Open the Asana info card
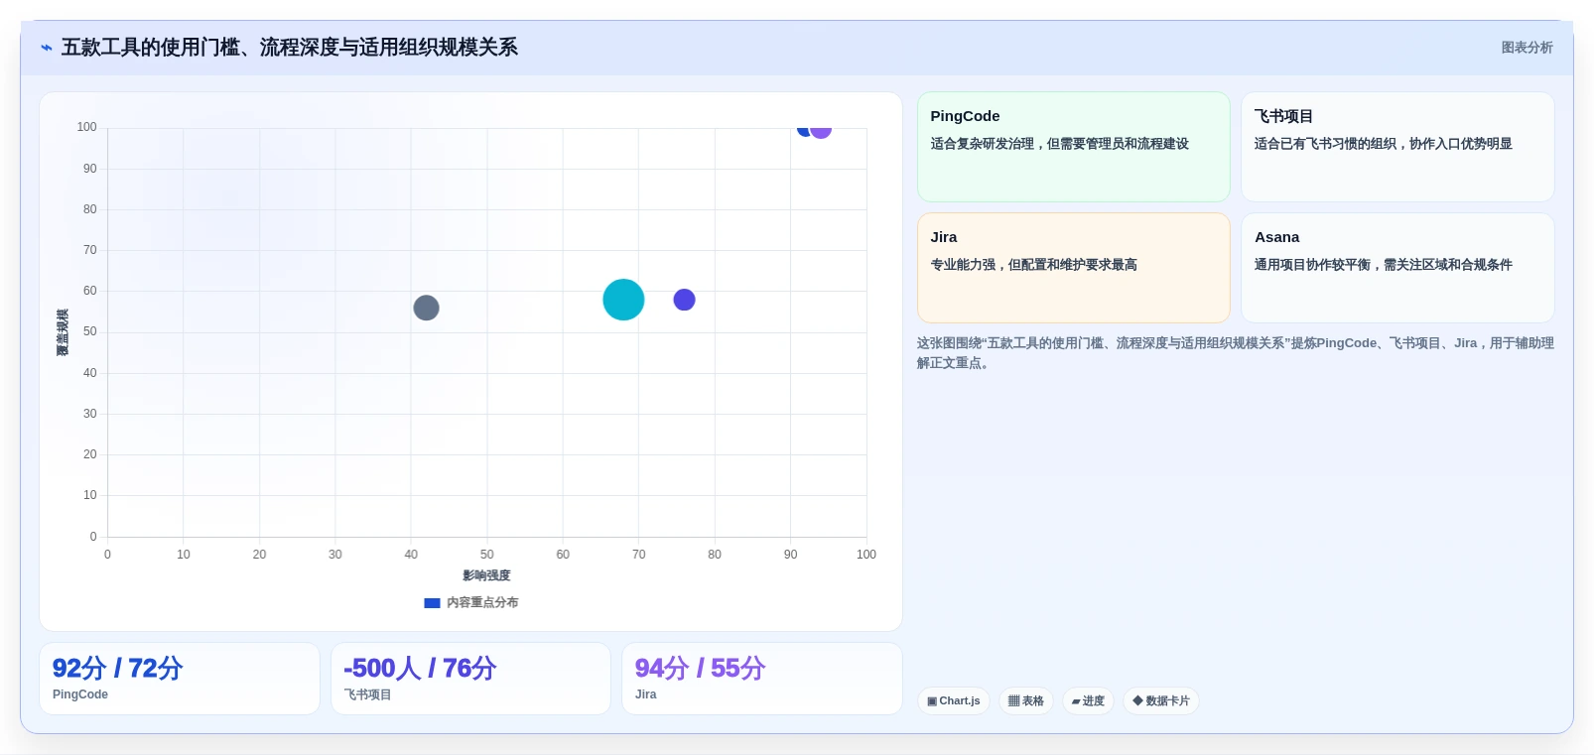 (1397, 268)
